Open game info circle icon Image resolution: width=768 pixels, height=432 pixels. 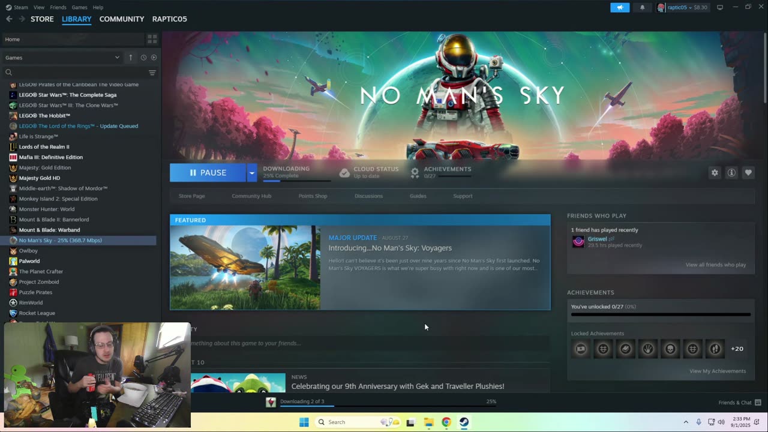click(731, 173)
